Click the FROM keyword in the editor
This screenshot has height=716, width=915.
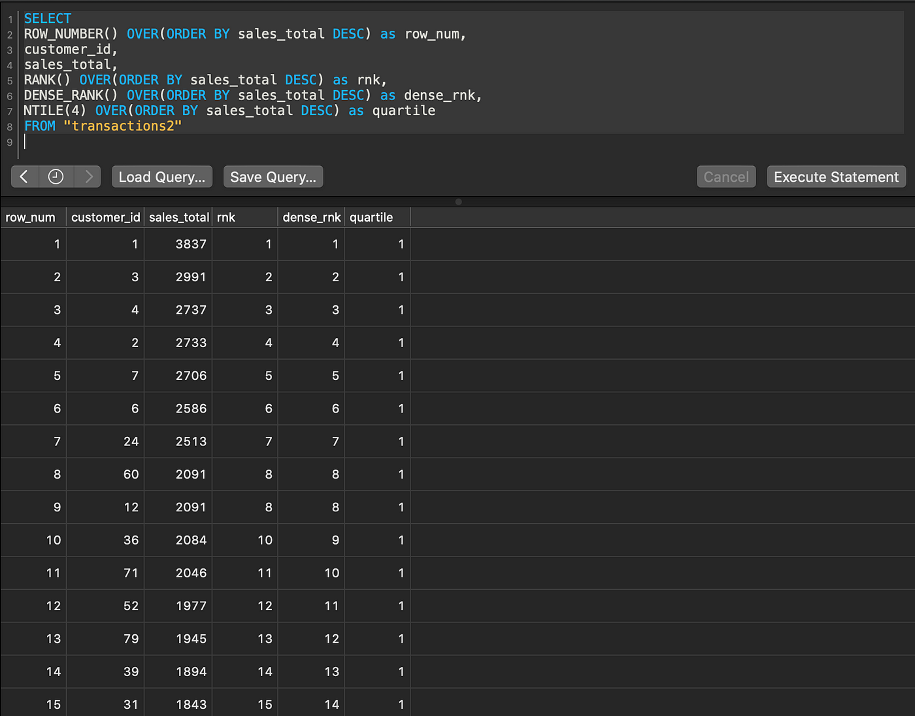(x=40, y=126)
